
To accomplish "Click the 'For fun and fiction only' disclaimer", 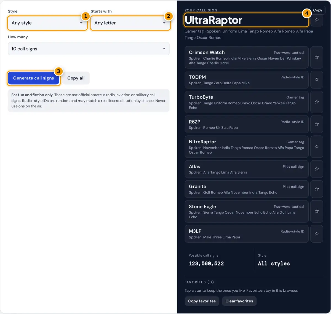I will [x=89, y=100].
